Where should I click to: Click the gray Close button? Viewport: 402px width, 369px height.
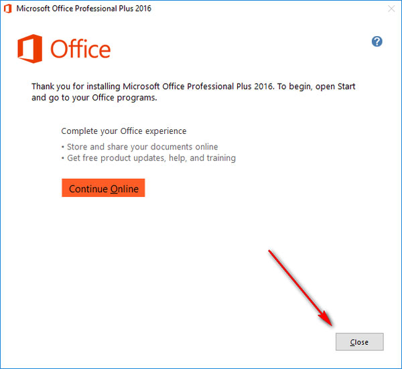pos(360,342)
